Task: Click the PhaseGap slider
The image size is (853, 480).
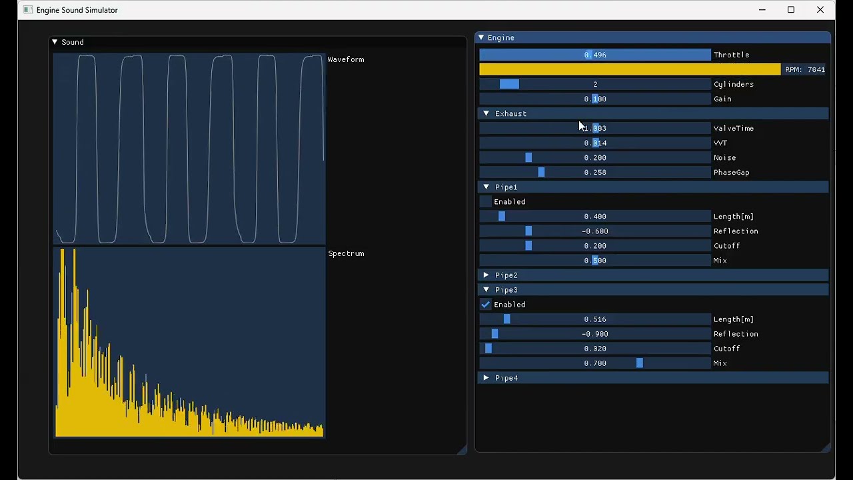Action: click(x=595, y=172)
